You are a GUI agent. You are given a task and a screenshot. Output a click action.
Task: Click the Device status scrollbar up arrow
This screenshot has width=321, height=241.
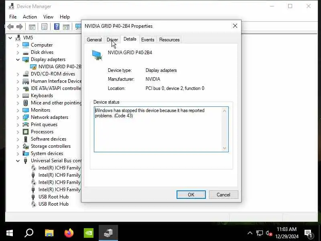[x=224, y=111]
